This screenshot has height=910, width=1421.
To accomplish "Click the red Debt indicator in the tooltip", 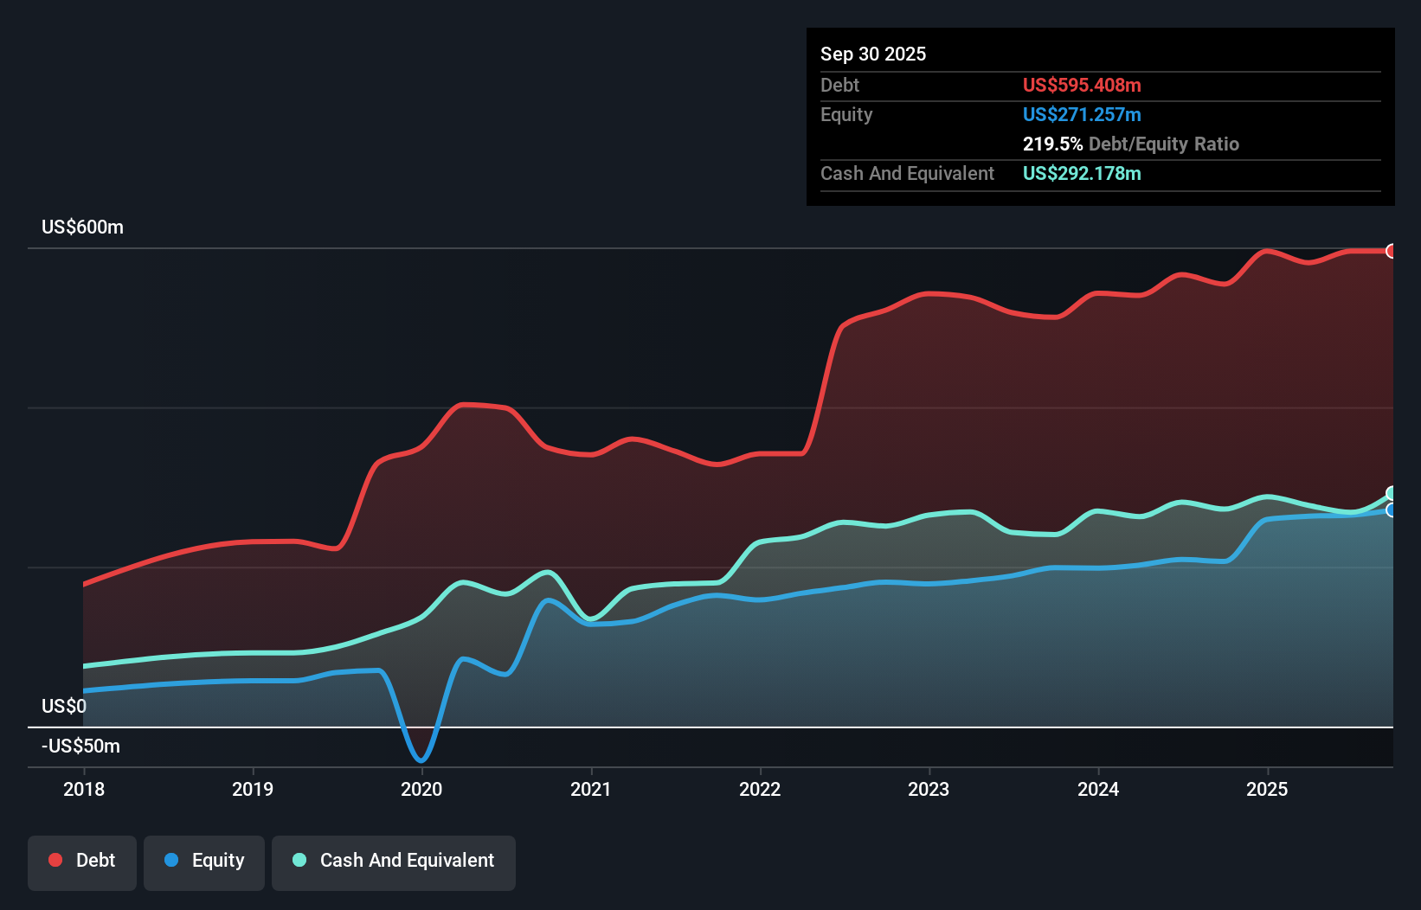I will point(1081,85).
